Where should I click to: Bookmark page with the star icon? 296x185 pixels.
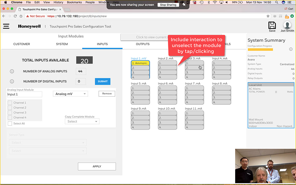click(x=268, y=16)
